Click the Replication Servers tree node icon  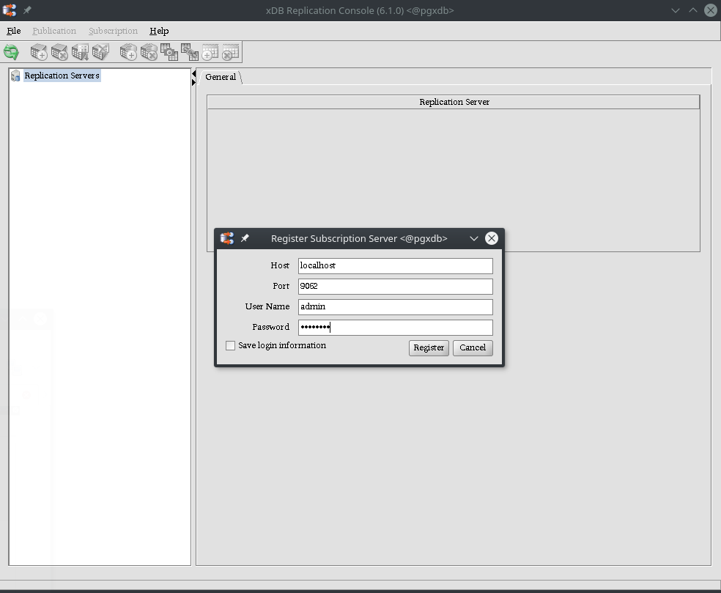pyautogui.click(x=15, y=75)
